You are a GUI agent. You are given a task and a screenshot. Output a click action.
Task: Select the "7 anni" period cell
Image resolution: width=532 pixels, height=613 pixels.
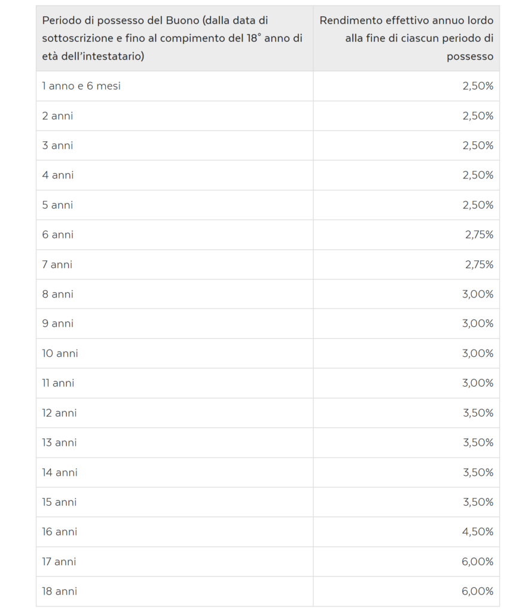pos(57,265)
